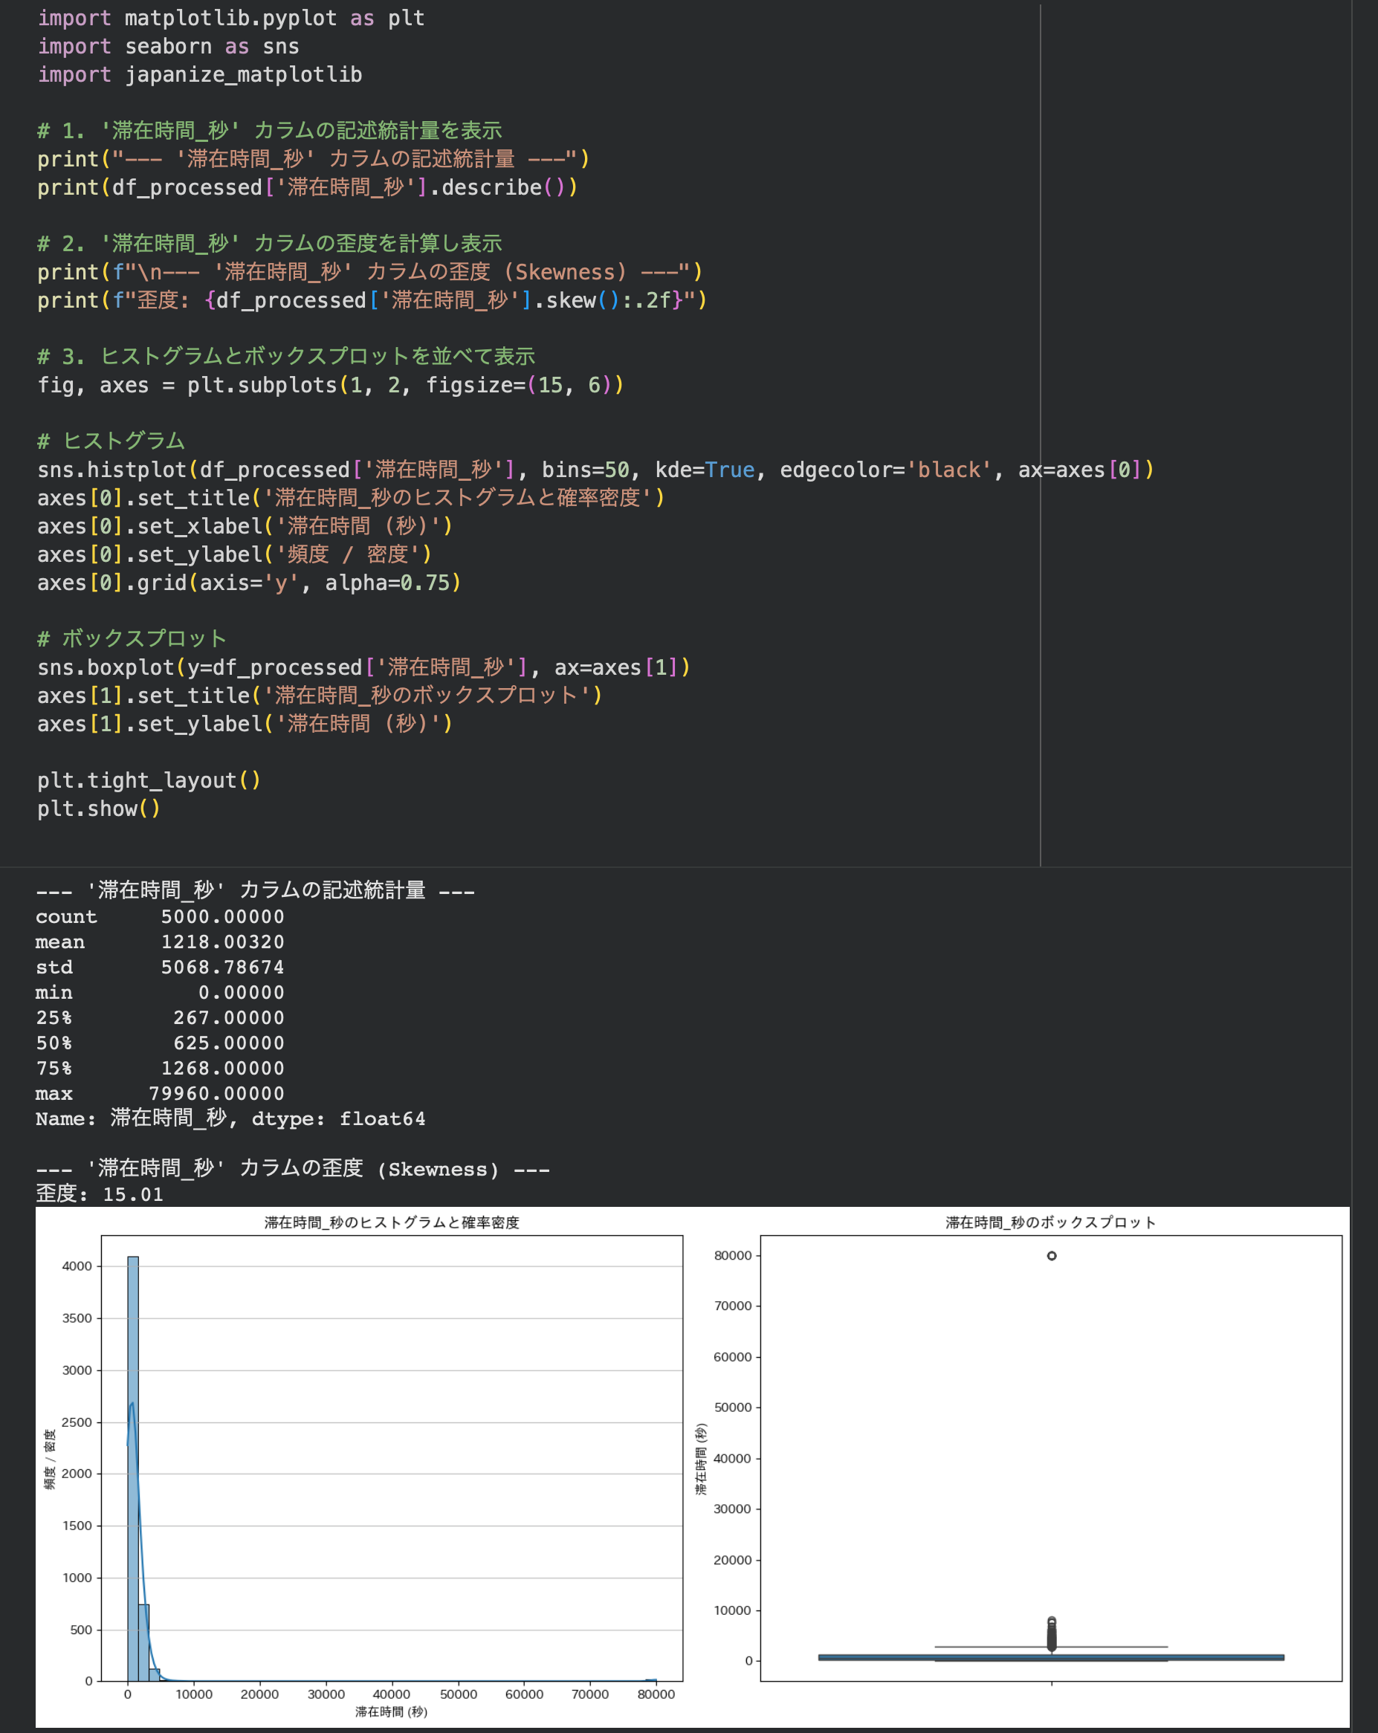1378x1733 pixels.
Task: Click the sns.boxplot code line
Action: pos(364,667)
